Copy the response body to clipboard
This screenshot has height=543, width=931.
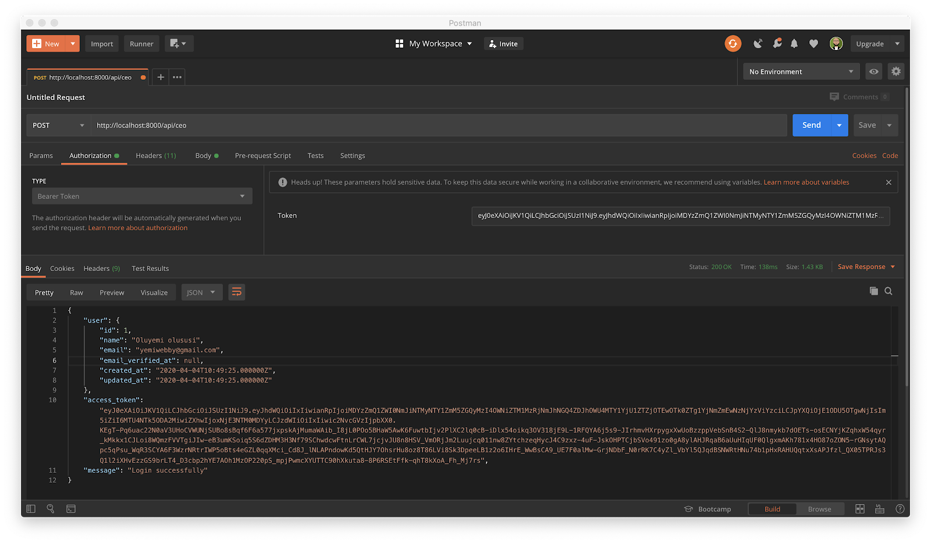[x=873, y=291]
